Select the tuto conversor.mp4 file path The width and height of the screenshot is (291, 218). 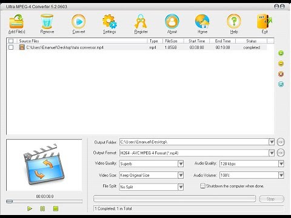click(x=65, y=47)
